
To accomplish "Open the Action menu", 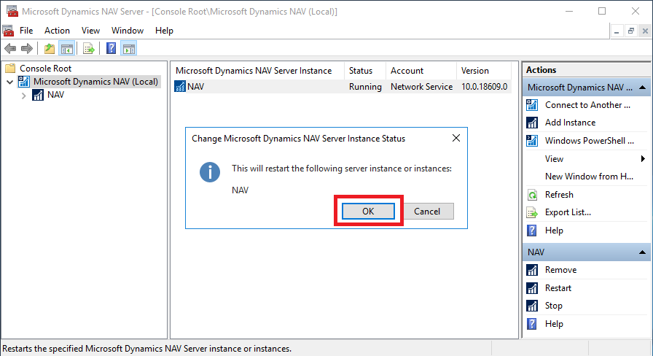I will click(57, 31).
